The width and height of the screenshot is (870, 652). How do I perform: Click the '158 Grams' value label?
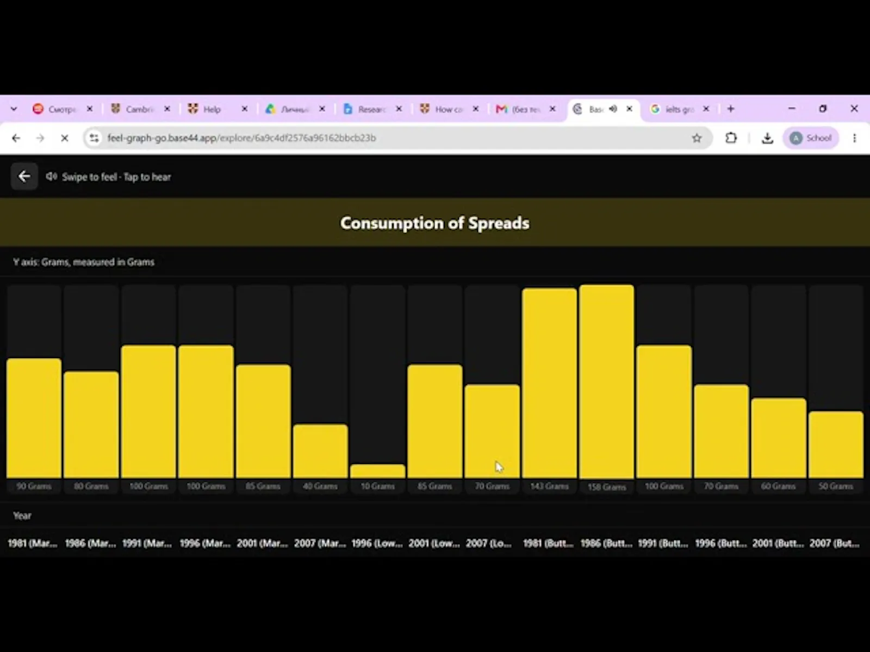pyautogui.click(x=607, y=487)
